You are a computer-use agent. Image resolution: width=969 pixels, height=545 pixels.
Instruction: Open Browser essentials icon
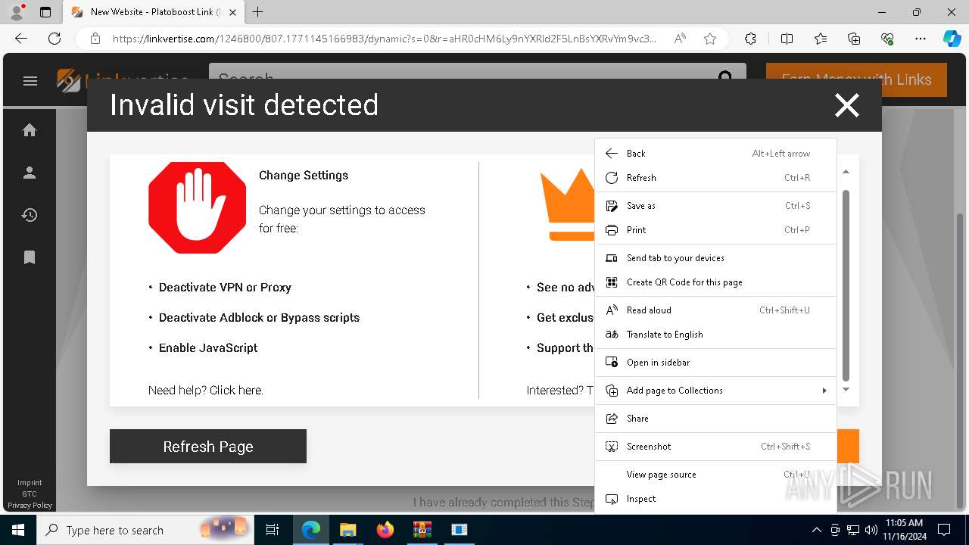click(887, 39)
